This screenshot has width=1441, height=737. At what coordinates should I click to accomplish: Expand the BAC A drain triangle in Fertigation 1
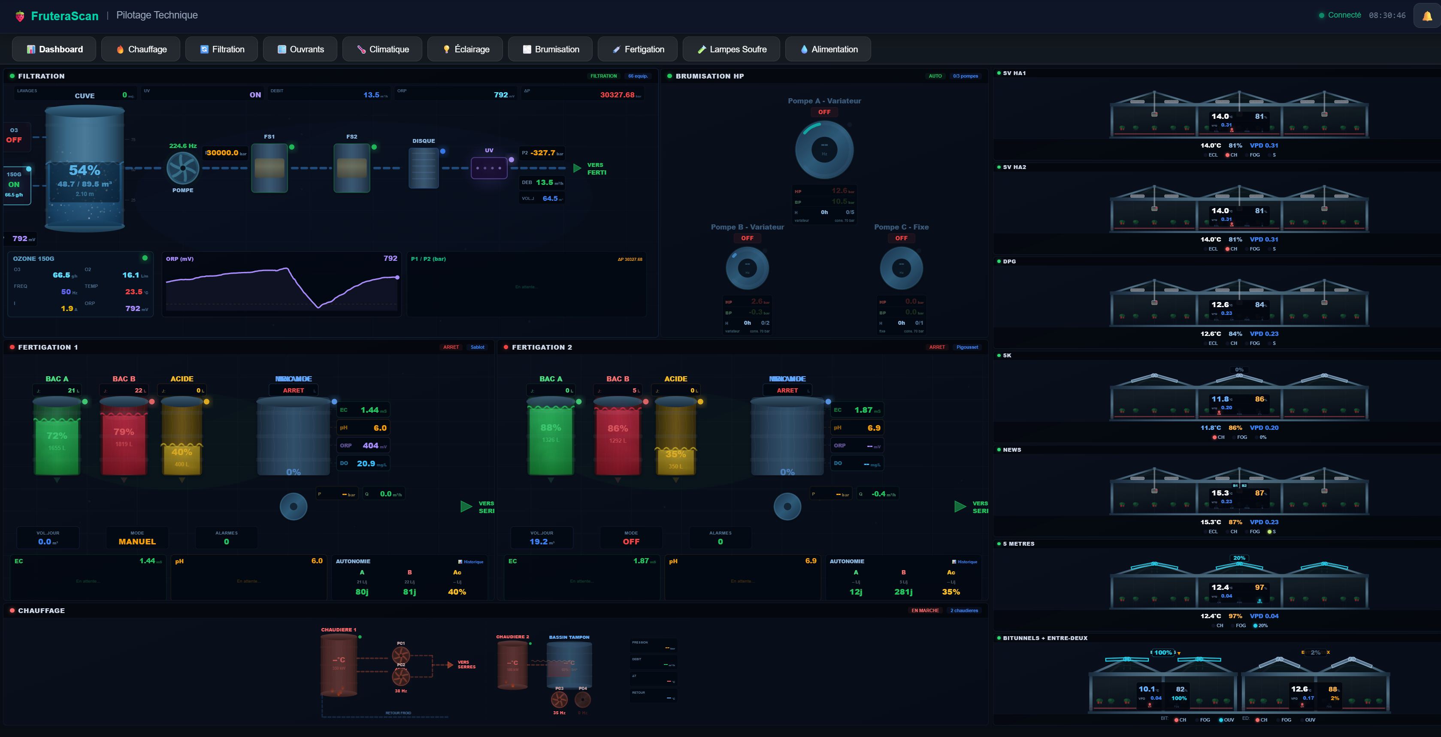click(x=57, y=480)
